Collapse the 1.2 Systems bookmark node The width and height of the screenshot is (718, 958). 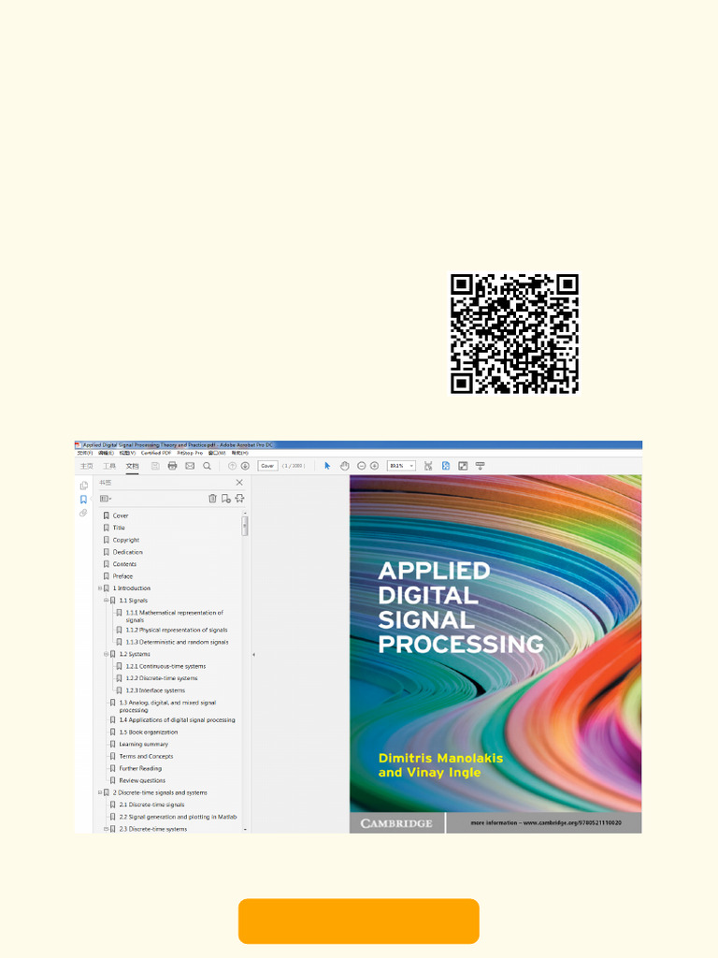pos(107,654)
